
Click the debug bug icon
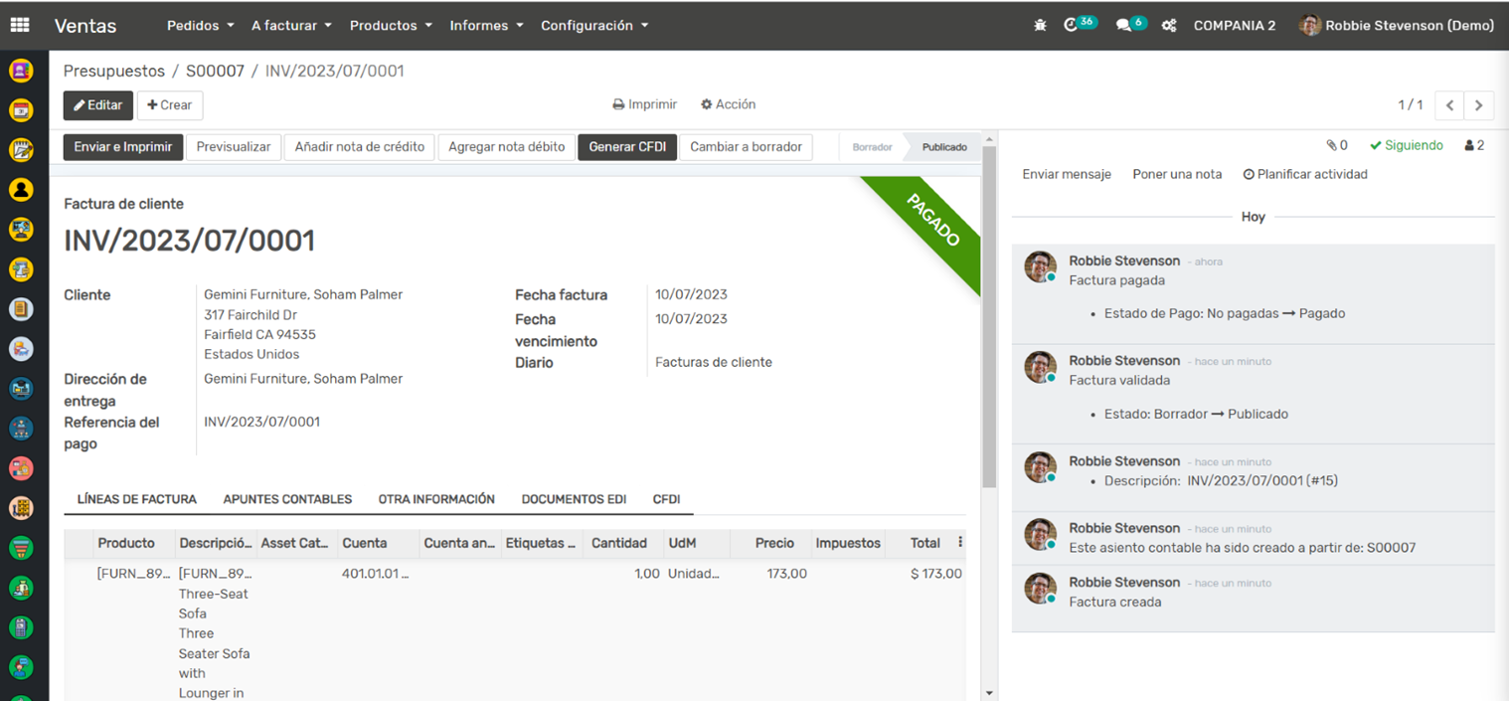point(1040,26)
